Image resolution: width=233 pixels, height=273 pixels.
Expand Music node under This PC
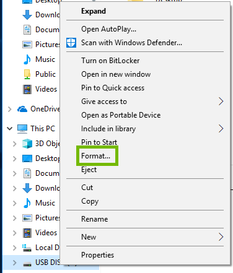tap(14, 203)
